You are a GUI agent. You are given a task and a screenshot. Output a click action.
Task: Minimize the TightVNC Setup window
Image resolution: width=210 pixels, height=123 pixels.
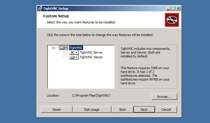tap(168, 8)
